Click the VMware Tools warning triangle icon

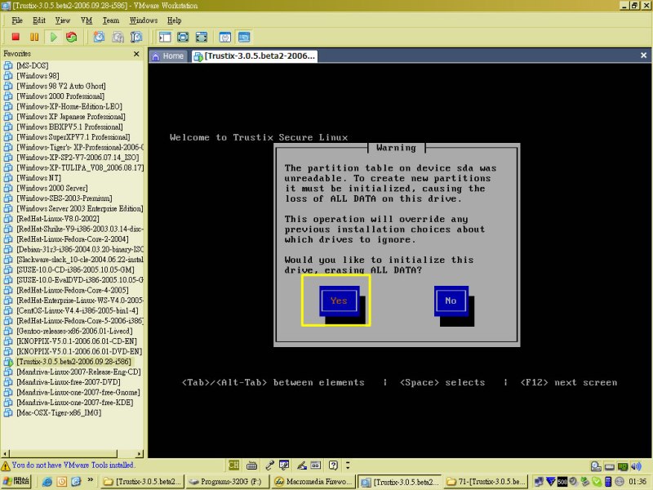[6, 465]
